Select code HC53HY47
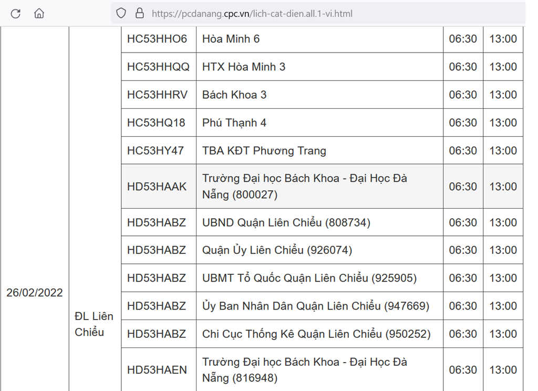Image resolution: width=538 pixels, height=391 pixels. [156, 150]
